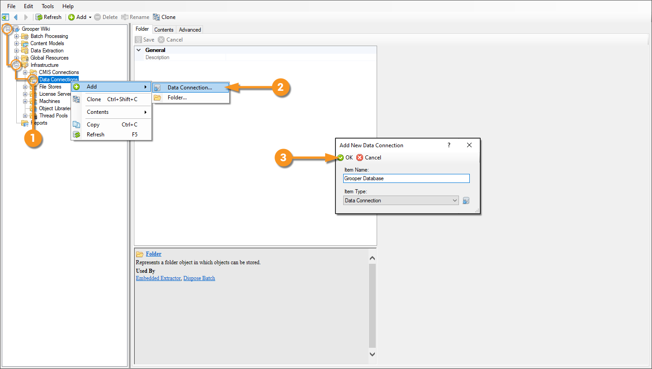The width and height of the screenshot is (652, 369).
Task: Expand the Global Resources node
Action: pos(17,58)
